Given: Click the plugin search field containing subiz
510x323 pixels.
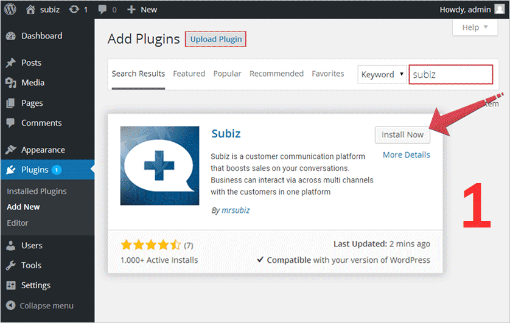Looking at the screenshot, I should point(451,74).
